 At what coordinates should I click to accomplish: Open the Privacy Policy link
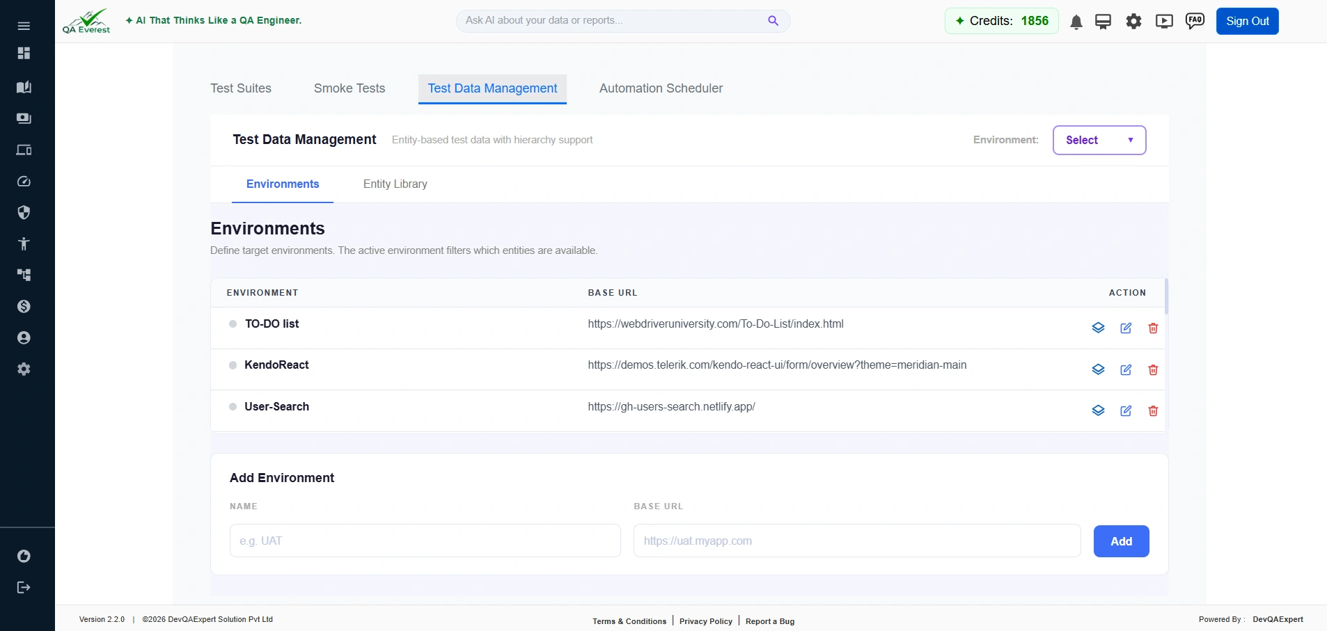(x=706, y=621)
